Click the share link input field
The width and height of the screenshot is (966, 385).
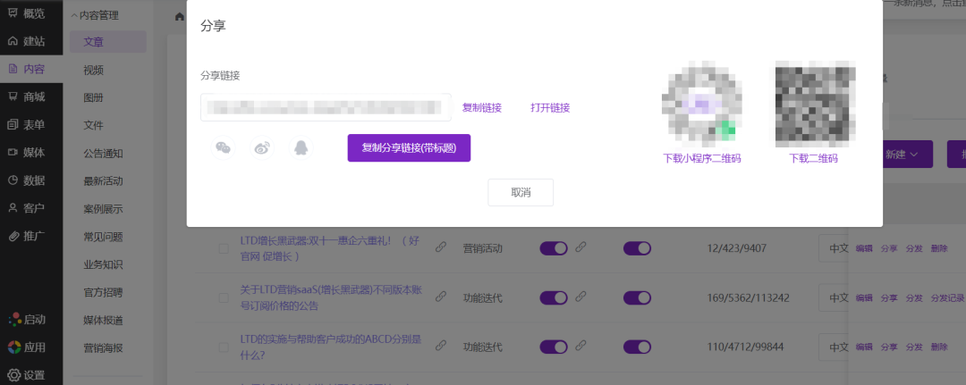(x=326, y=107)
